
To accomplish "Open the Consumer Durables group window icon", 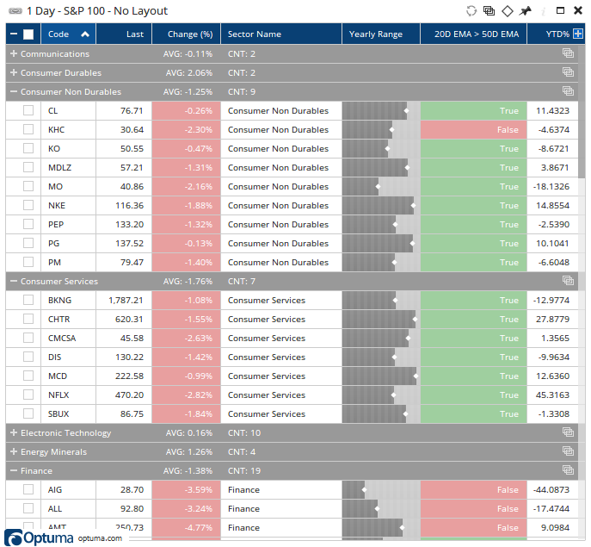I will tap(568, 72).
